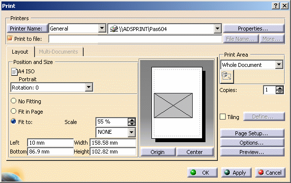Click the help question mark in title bar
291x183 pixels.
click(276, 6)
